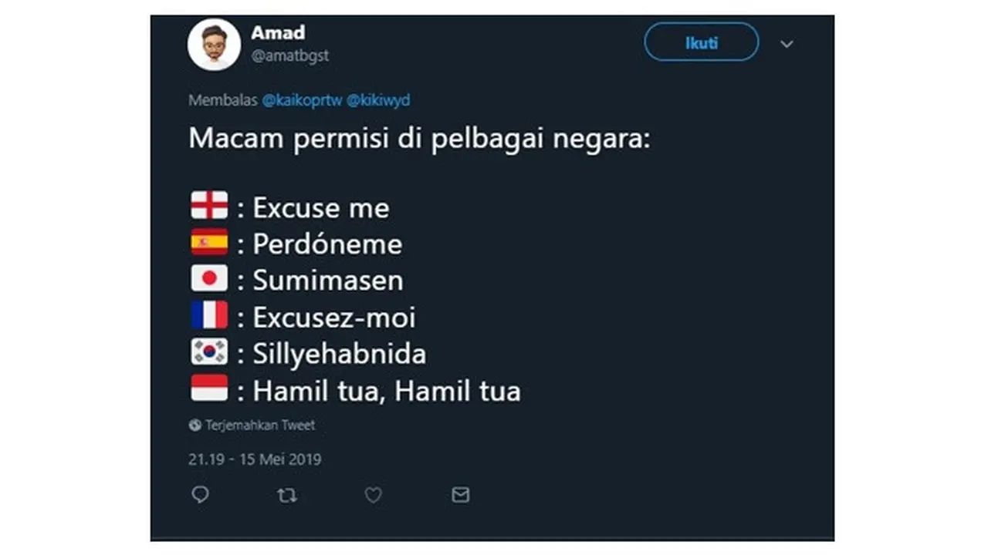Image resolution: width=988 pixels, height=555 pixels.
Task: Select the England flag emoji
Action: [208, 204]
